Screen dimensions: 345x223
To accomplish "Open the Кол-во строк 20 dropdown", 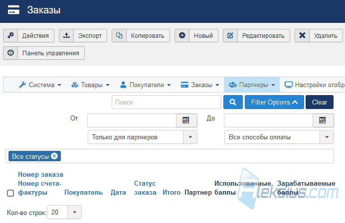I will tap(64, 212).
